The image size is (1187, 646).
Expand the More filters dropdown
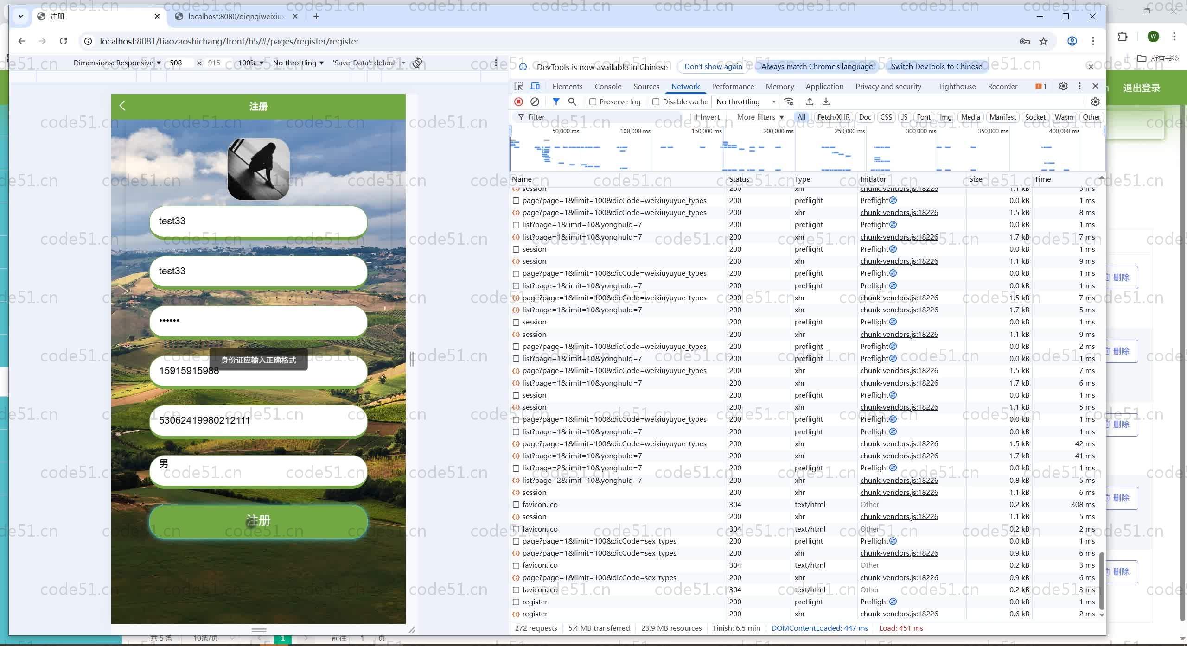point(760,117)
